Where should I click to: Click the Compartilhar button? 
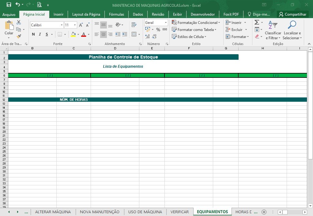tap(293, 14)
